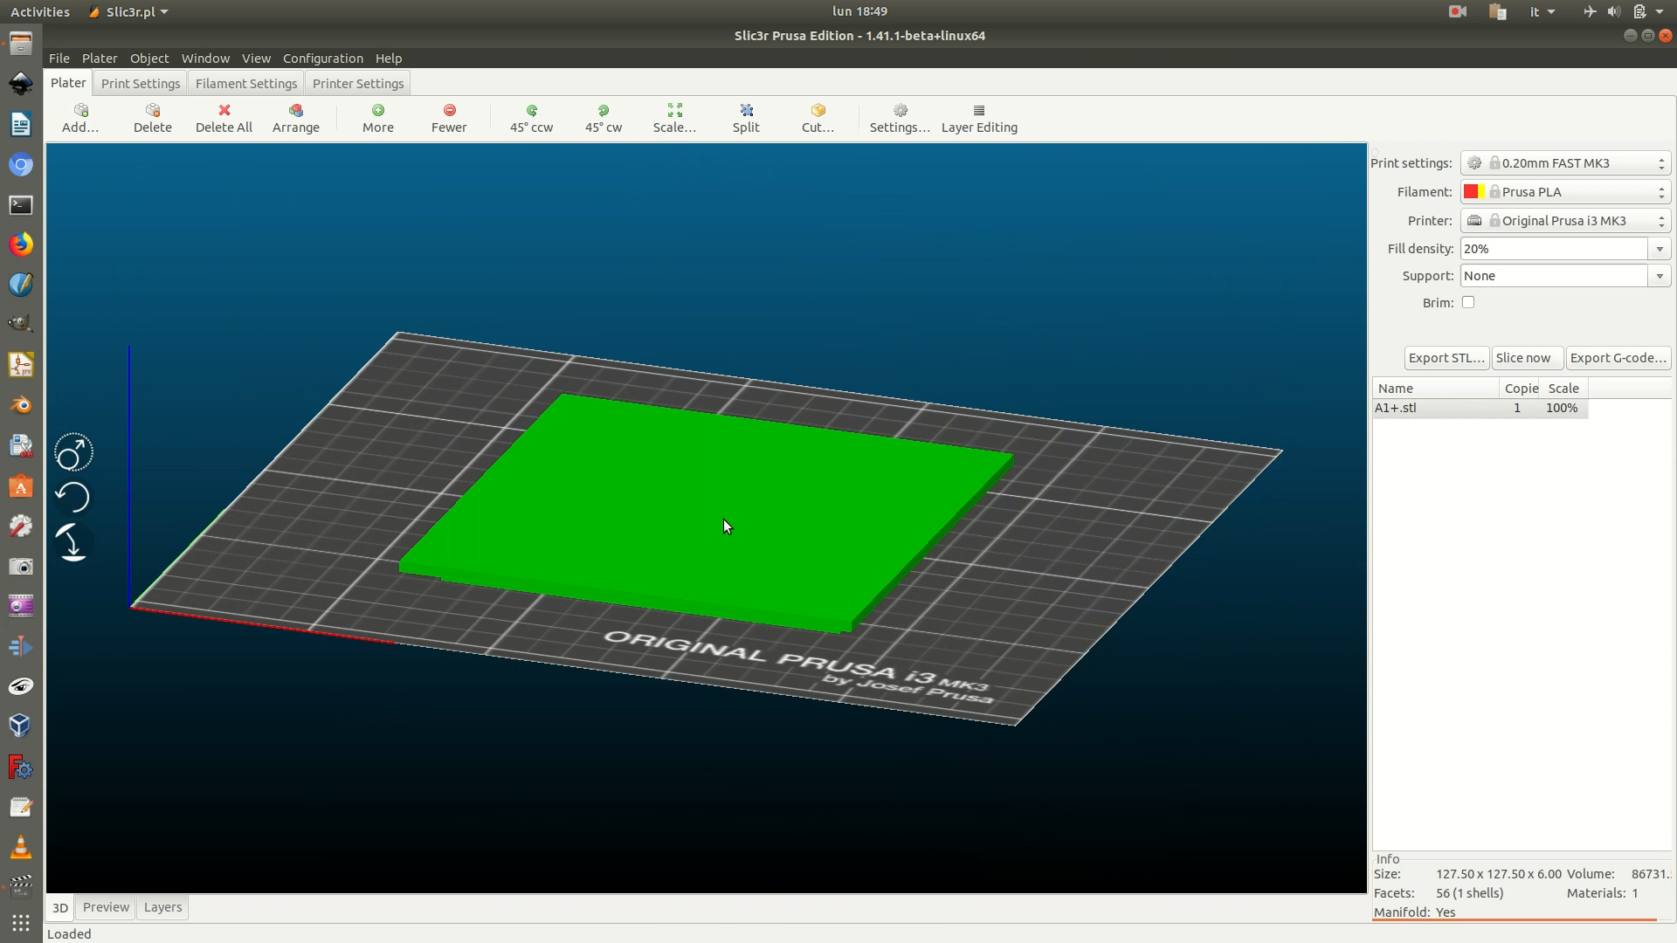
Task: Arrange objects on the plater
Action: coord(296,118)
